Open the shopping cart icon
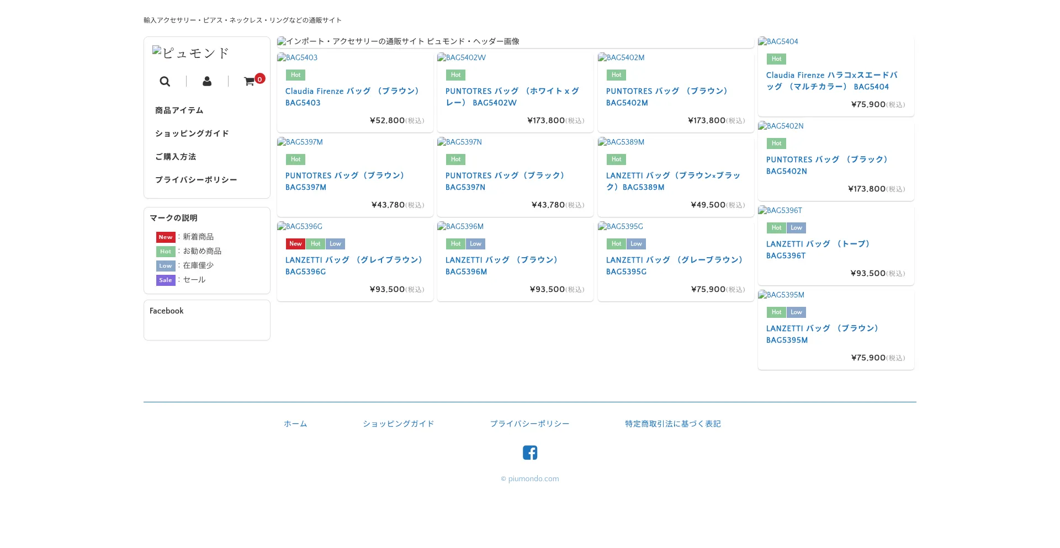 (249, 82)
